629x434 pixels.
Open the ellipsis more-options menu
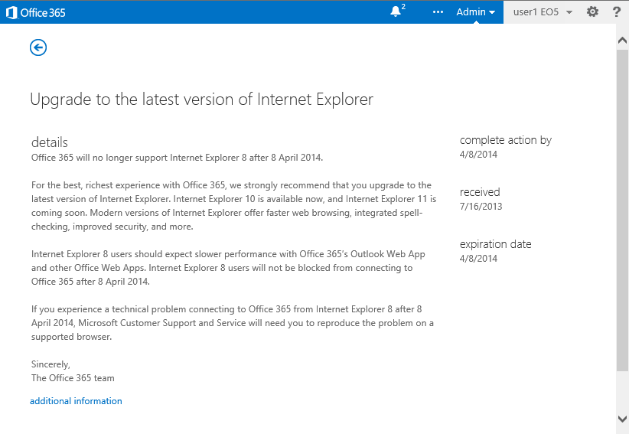pos(438,12)
